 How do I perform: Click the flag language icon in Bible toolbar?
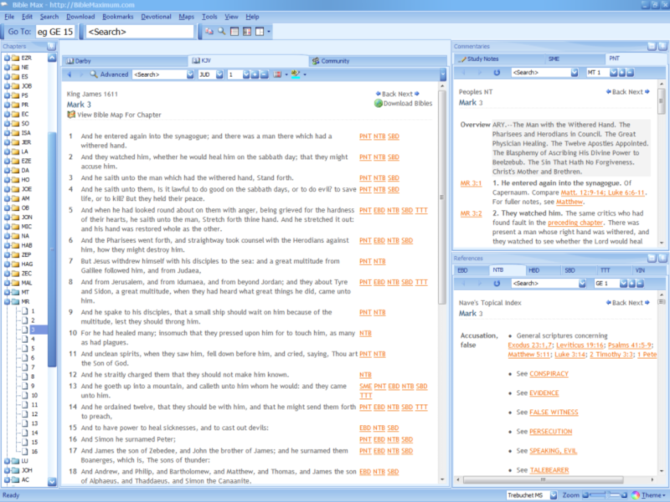(276, 74)
